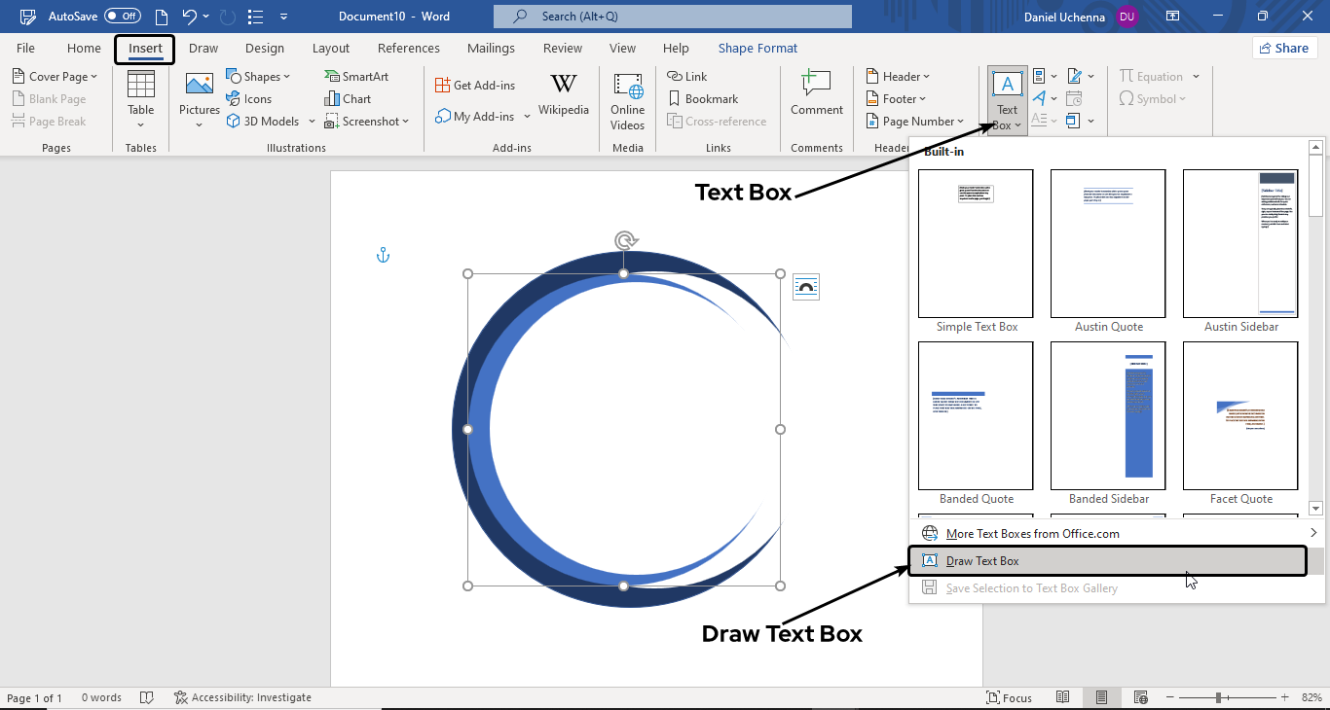Expand the Header dropdown
The height and width of the screenshot is (710, 1330).
pos(898,76)
